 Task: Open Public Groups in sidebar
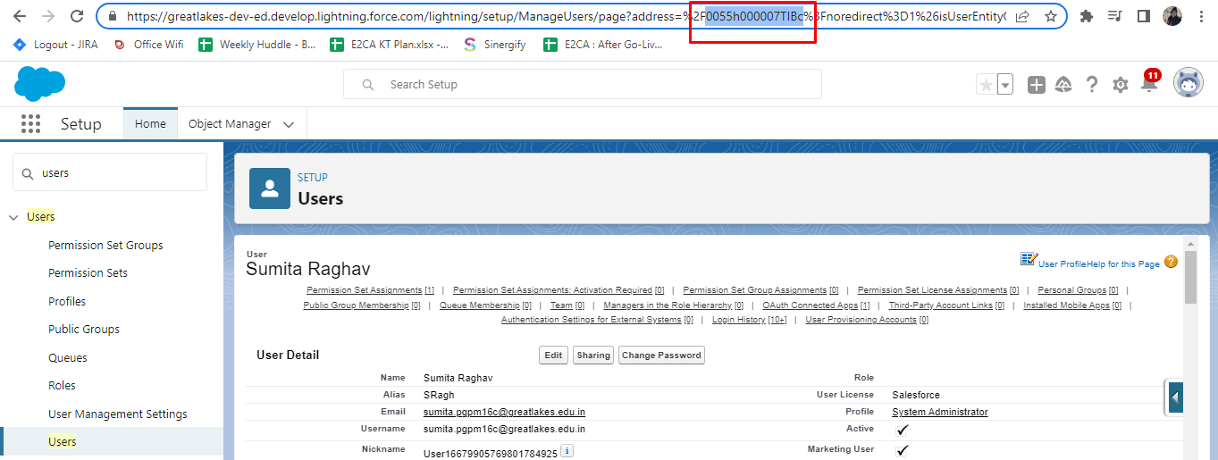pos(84,329)
